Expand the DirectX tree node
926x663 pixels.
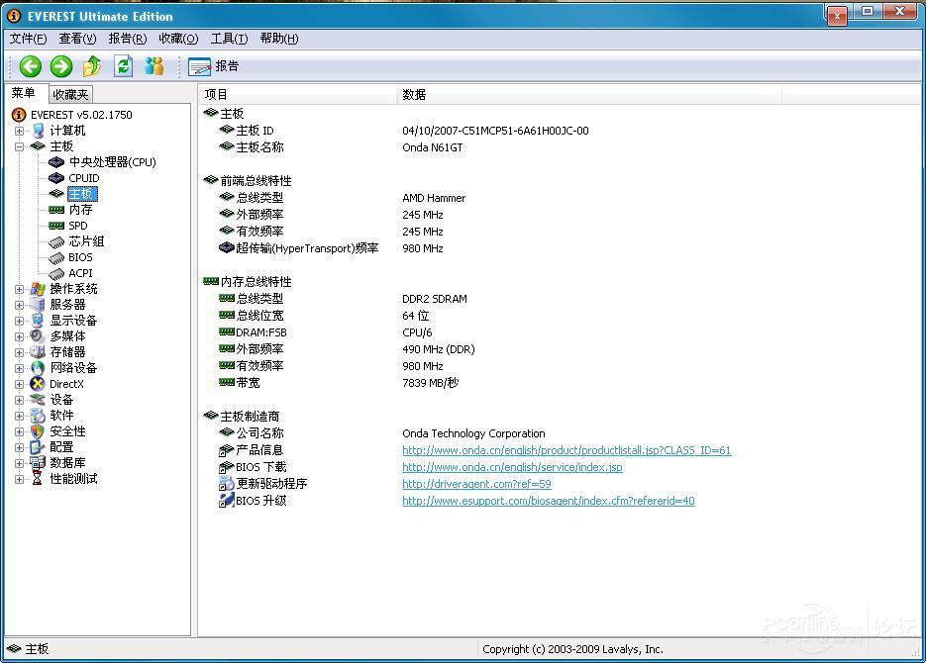coord(20,385)
